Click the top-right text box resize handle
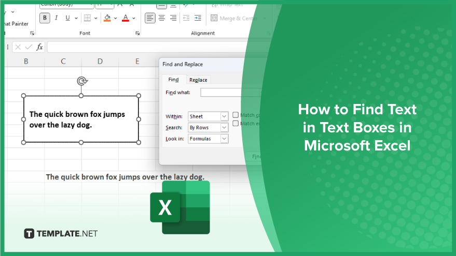456x256 pixels. [x=139, y=96]
